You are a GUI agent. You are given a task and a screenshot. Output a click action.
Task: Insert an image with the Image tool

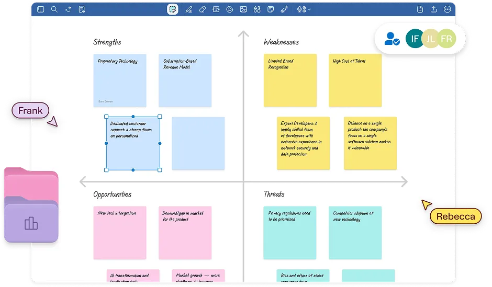243,9
